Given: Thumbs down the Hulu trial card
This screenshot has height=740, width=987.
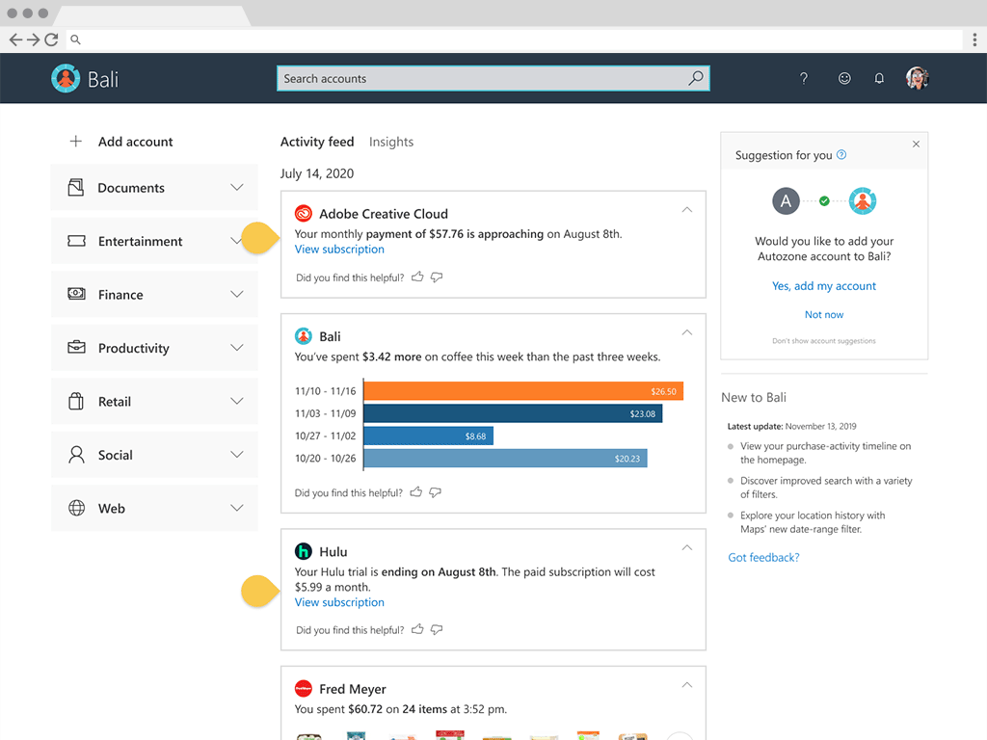Looking at the screenshot, I should click(x=437, y=629).
